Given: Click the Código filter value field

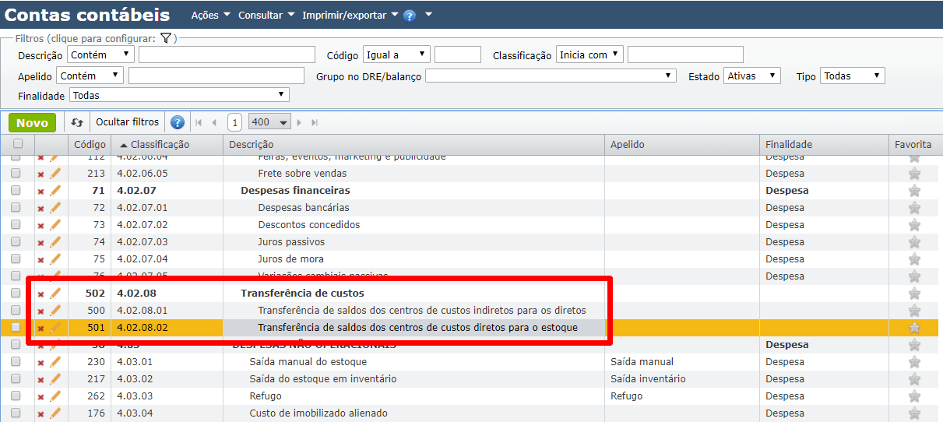Looking at the screenshot, I should [458, 55].
